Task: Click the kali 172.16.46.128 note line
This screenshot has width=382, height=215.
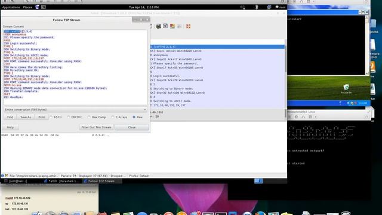Action: [17, 209]
